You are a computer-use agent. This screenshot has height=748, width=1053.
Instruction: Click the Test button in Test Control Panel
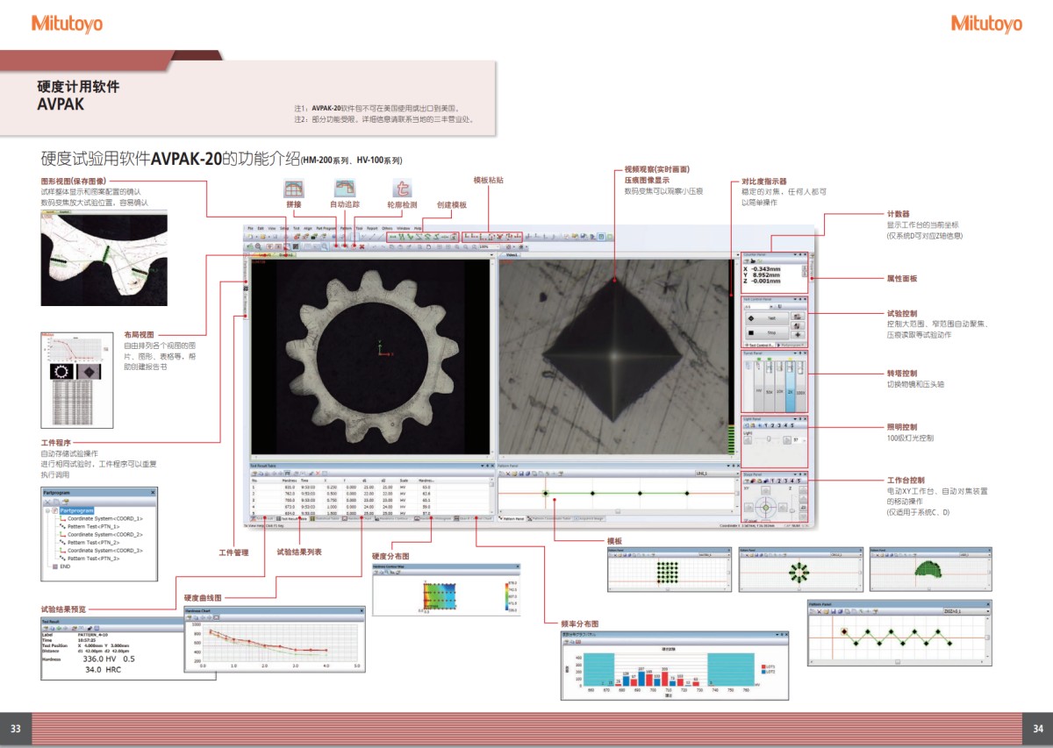[766, 317]
